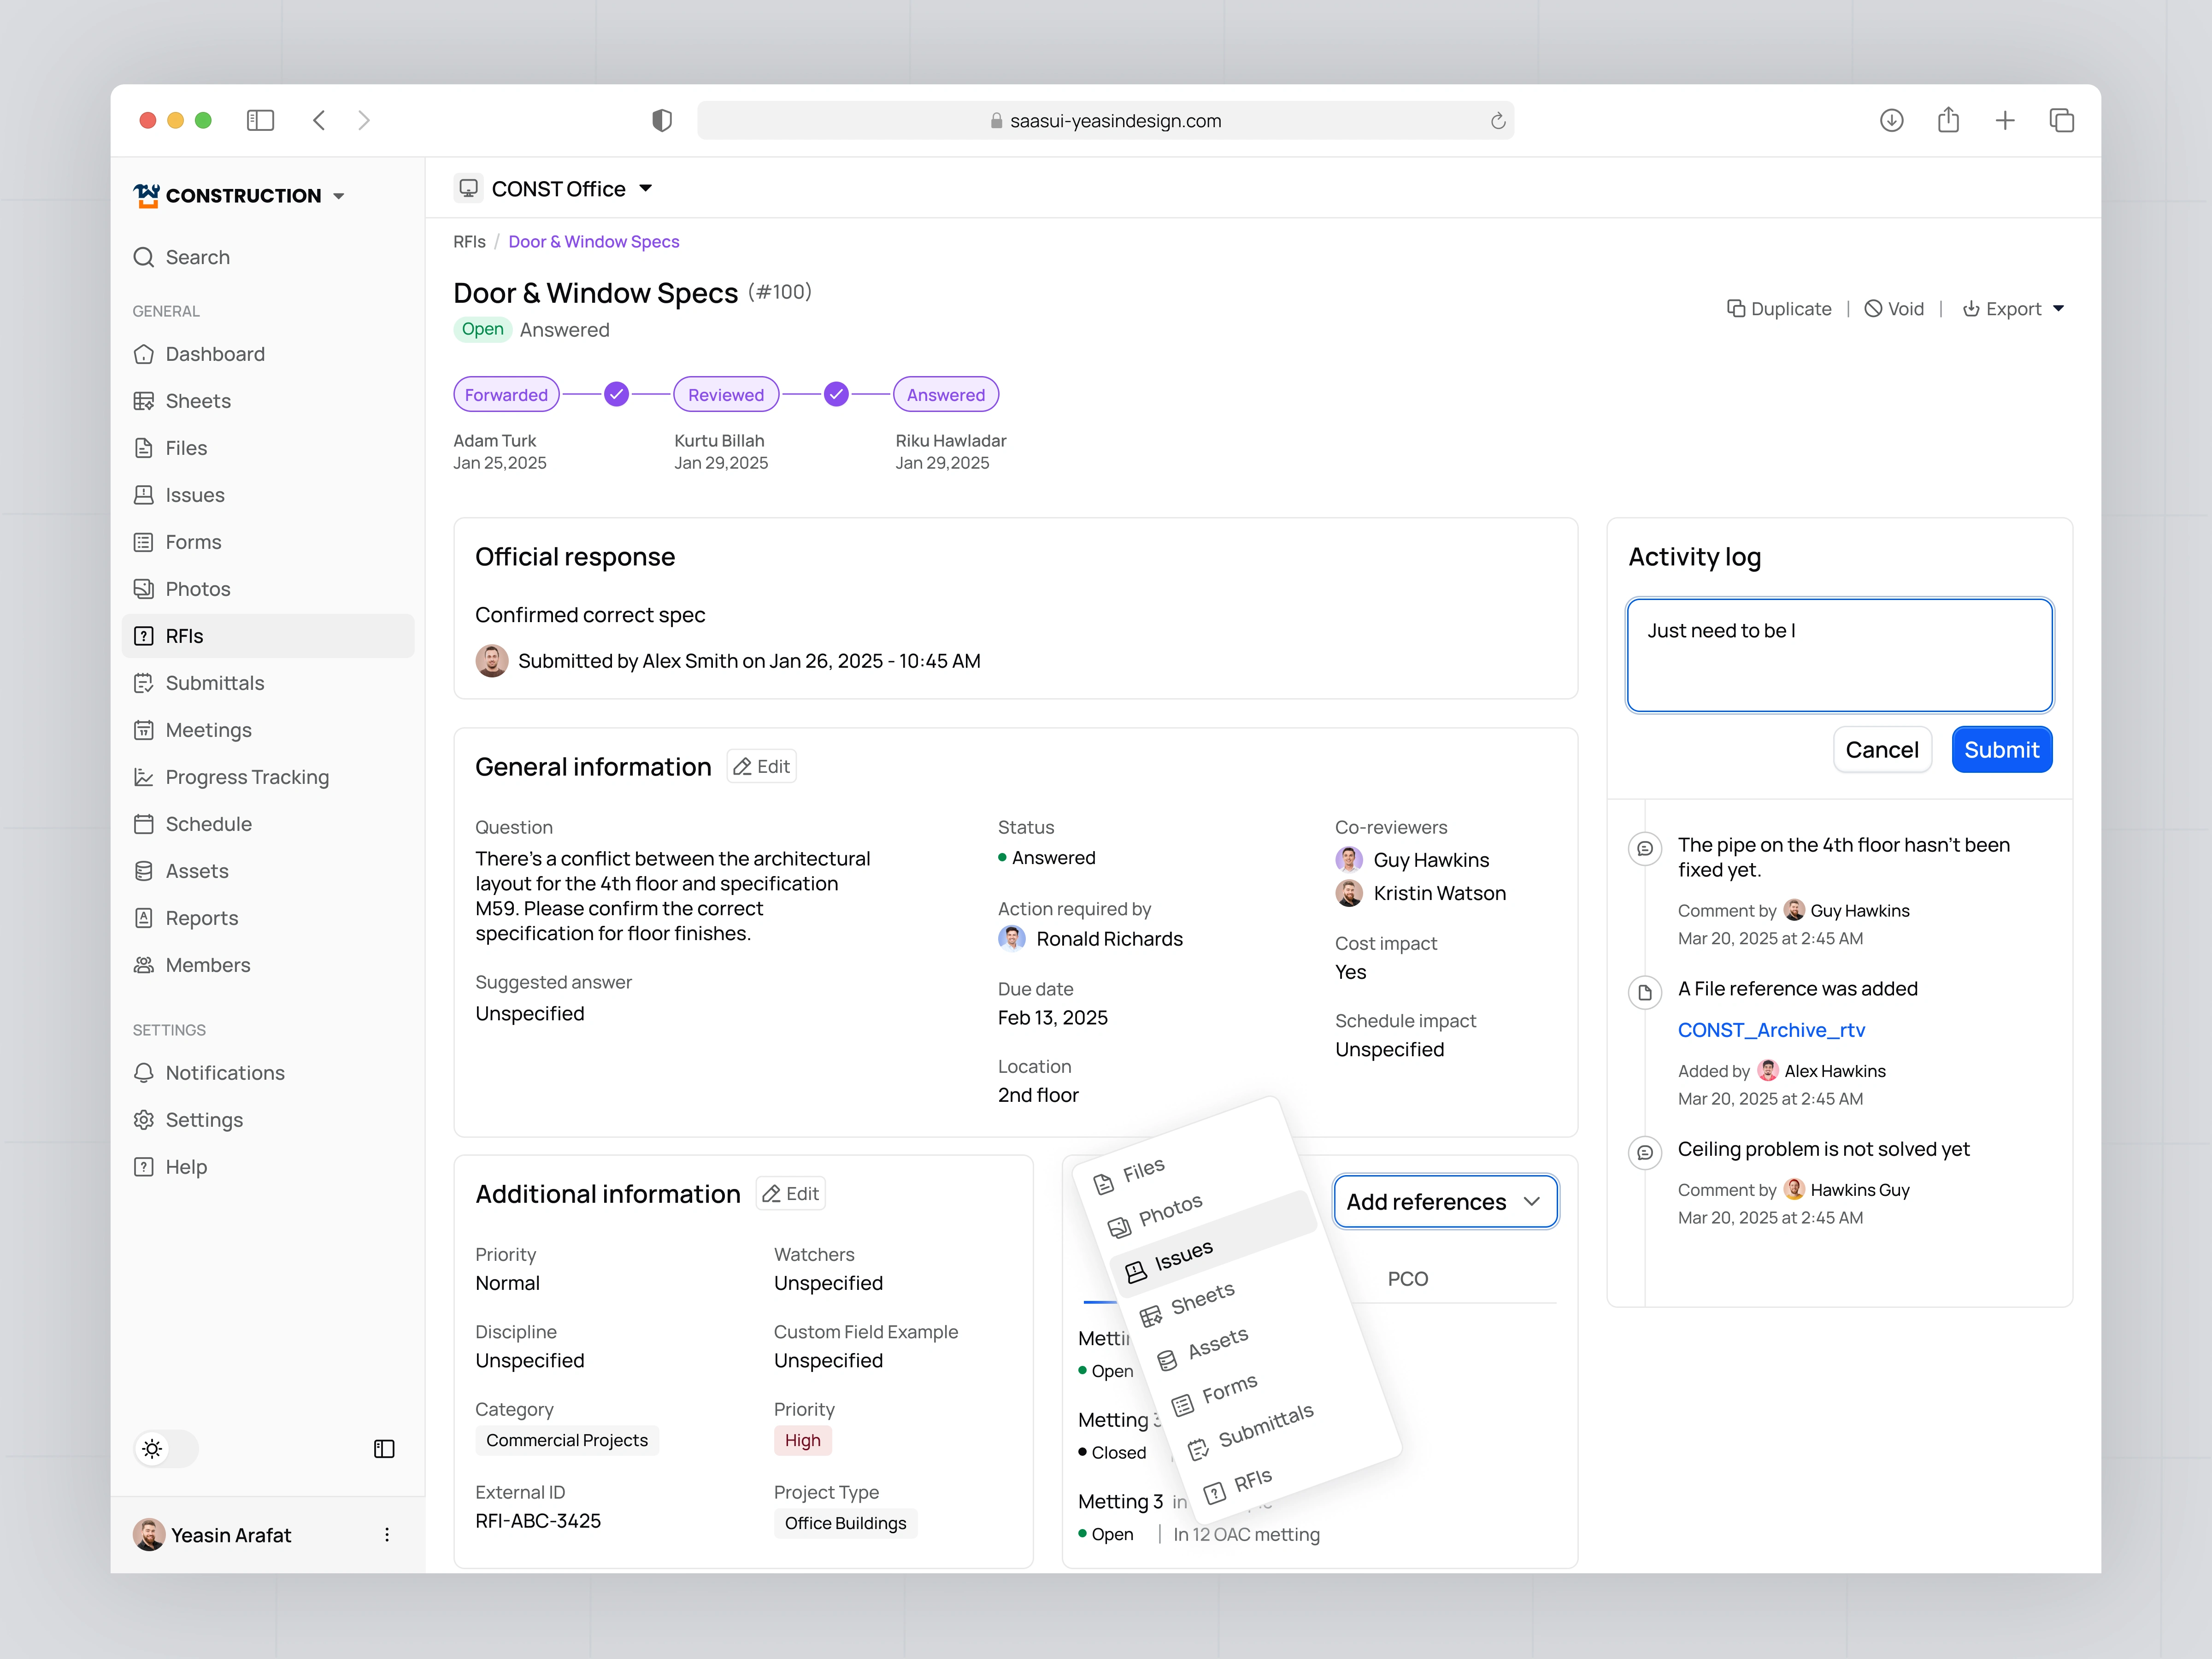The image size is (2212, 1659).
Task: Go forward in browser history
Action: tap(364, 120)
